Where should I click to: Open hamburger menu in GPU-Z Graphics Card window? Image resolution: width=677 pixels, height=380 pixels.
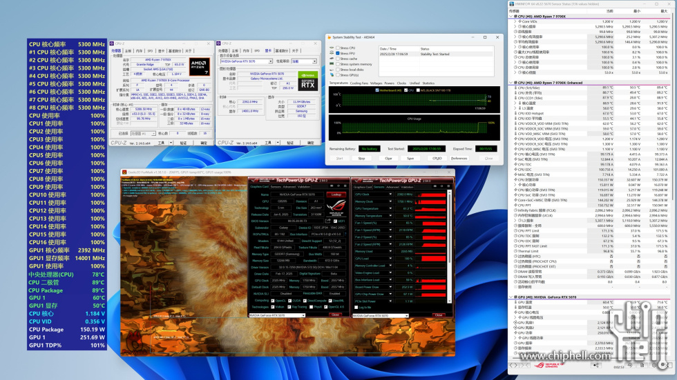[345, 186]
